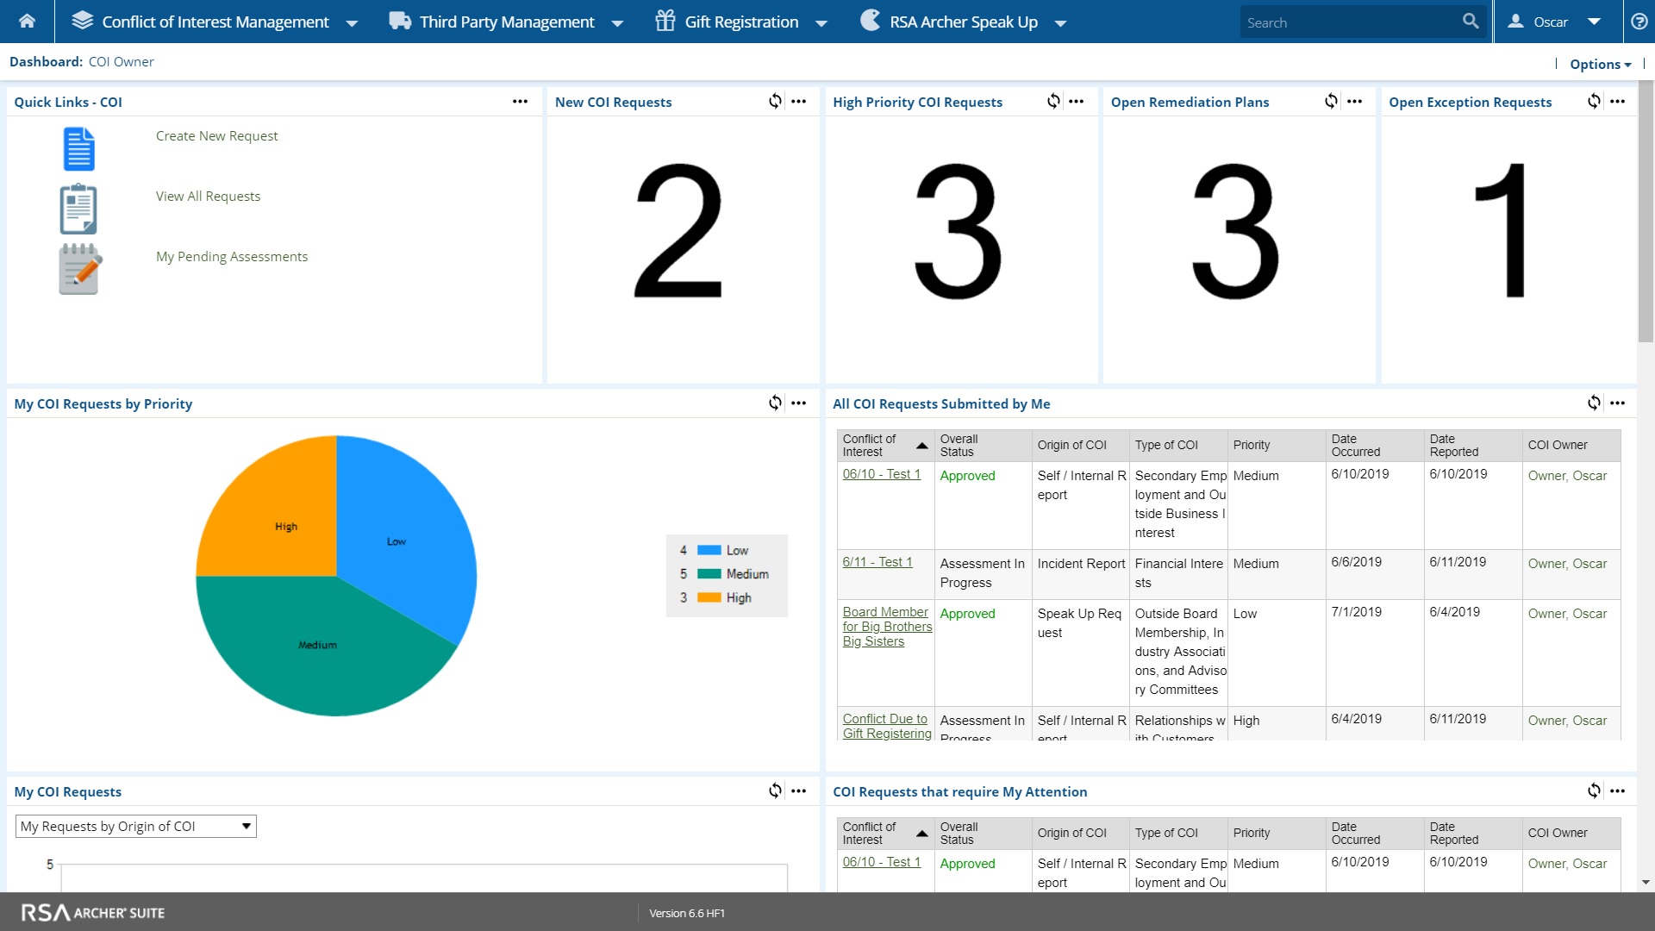Open the Open Exception Requests ellipsis menu
This screenshot has width=1655, height=931.
1617,102
